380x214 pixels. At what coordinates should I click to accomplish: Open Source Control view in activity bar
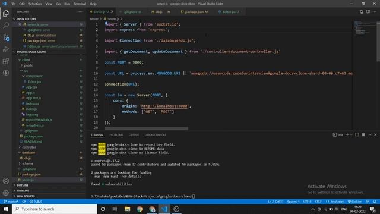pos(6,37)
